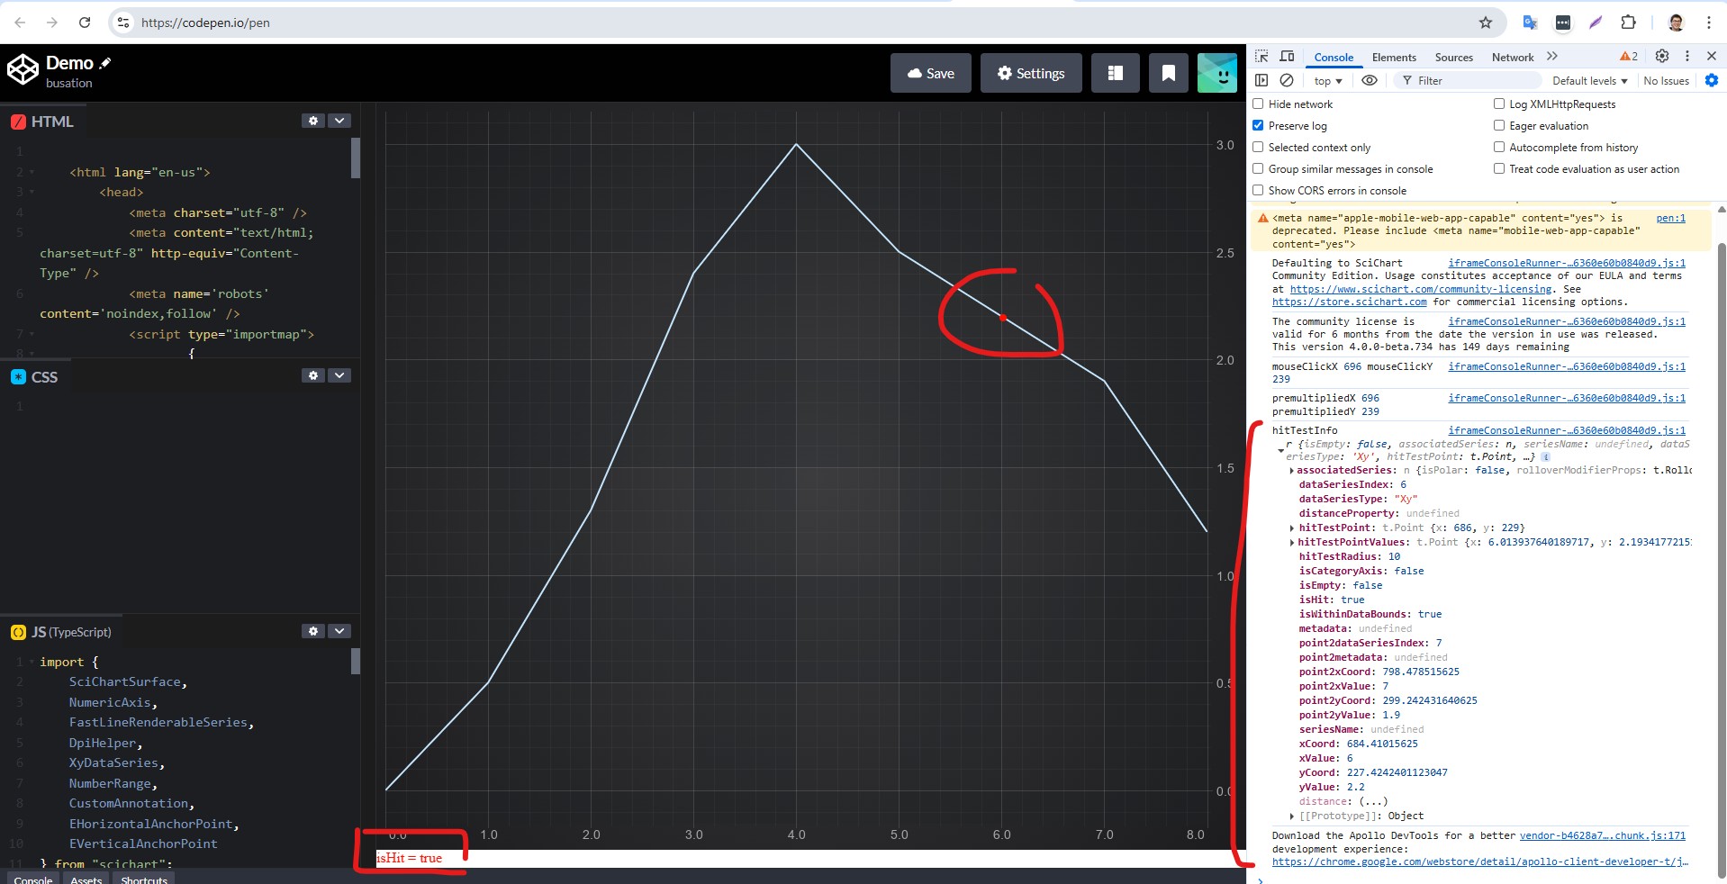Viewport: 1727px width, 884px height.
Task: Click the CodePen change view layout icon
Action: (1115, 73)
